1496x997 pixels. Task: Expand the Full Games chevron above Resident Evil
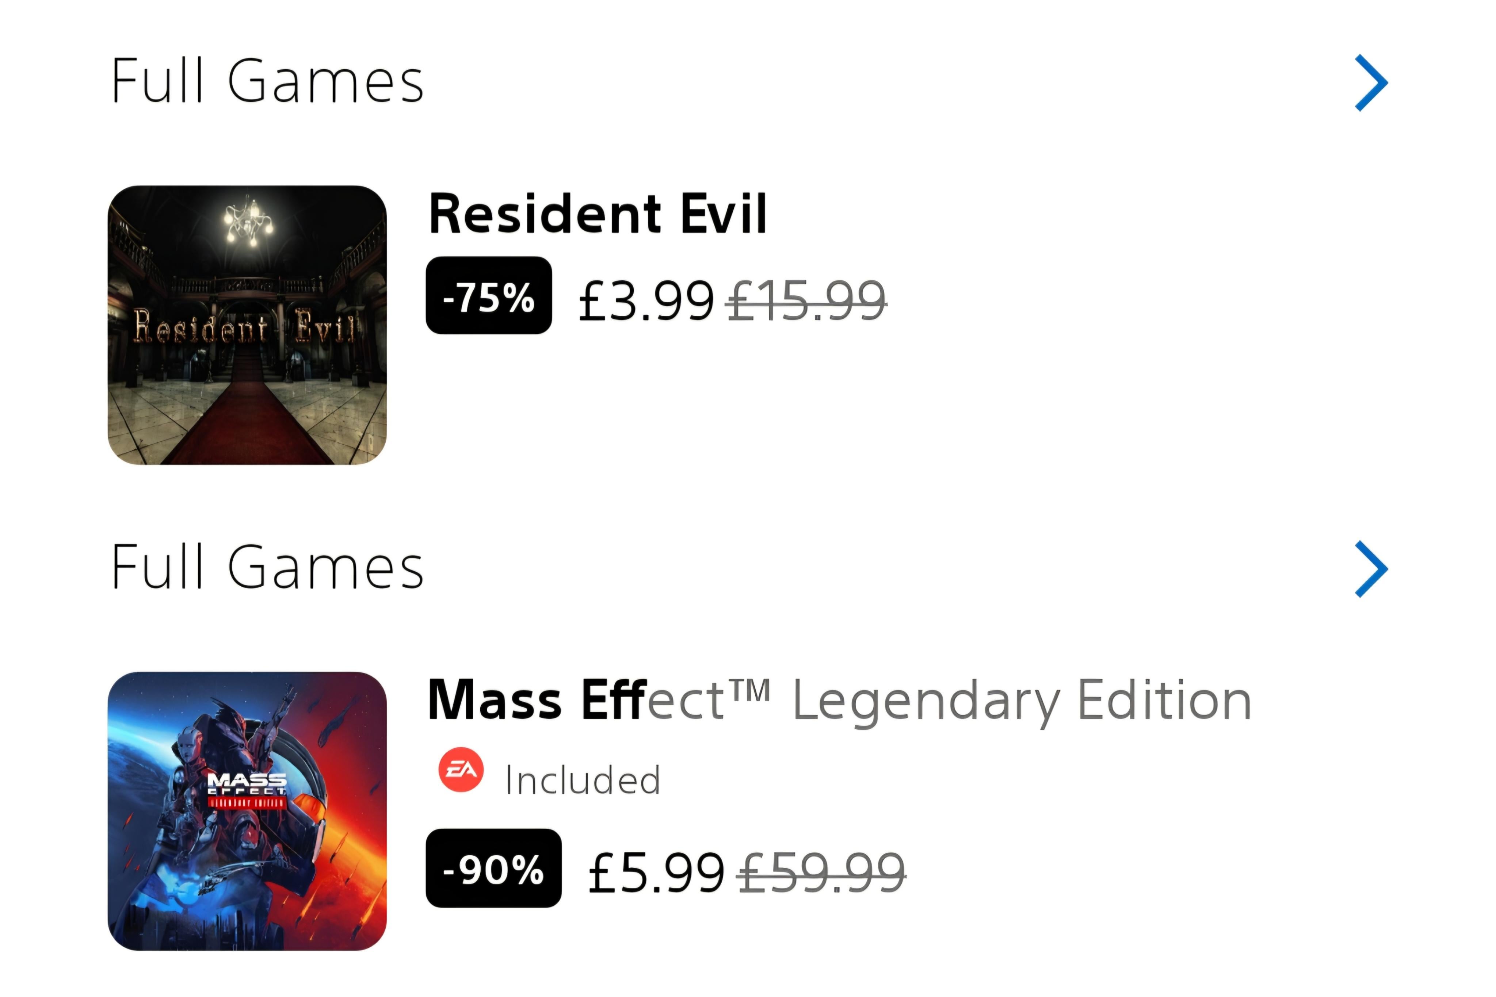tap(1371, 83)
